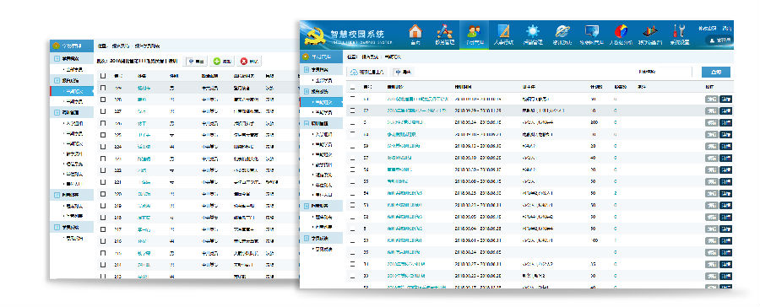Tick the checkbox of front-window row 62
The height and width of the screenshot is (307, 760).
coord(352,110)
